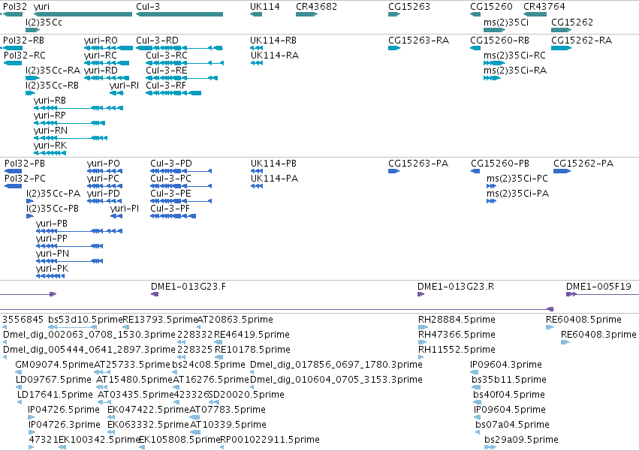The width and height of the screenshot is (639, 451).
Task: Click the yuri-RB transcript glyph
Action: tap(78, 108)
